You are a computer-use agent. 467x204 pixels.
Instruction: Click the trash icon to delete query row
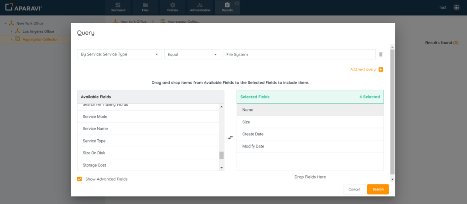click(x=381, y=54)
